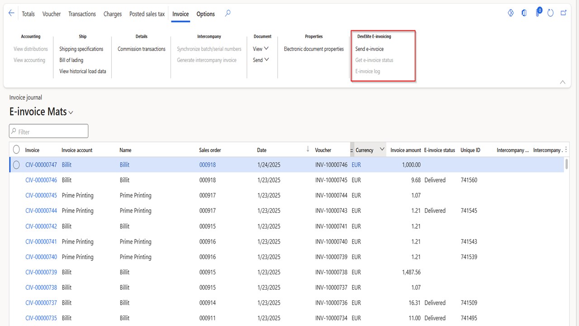
Task: Open Electronic document properties
Action: point(313,49)
